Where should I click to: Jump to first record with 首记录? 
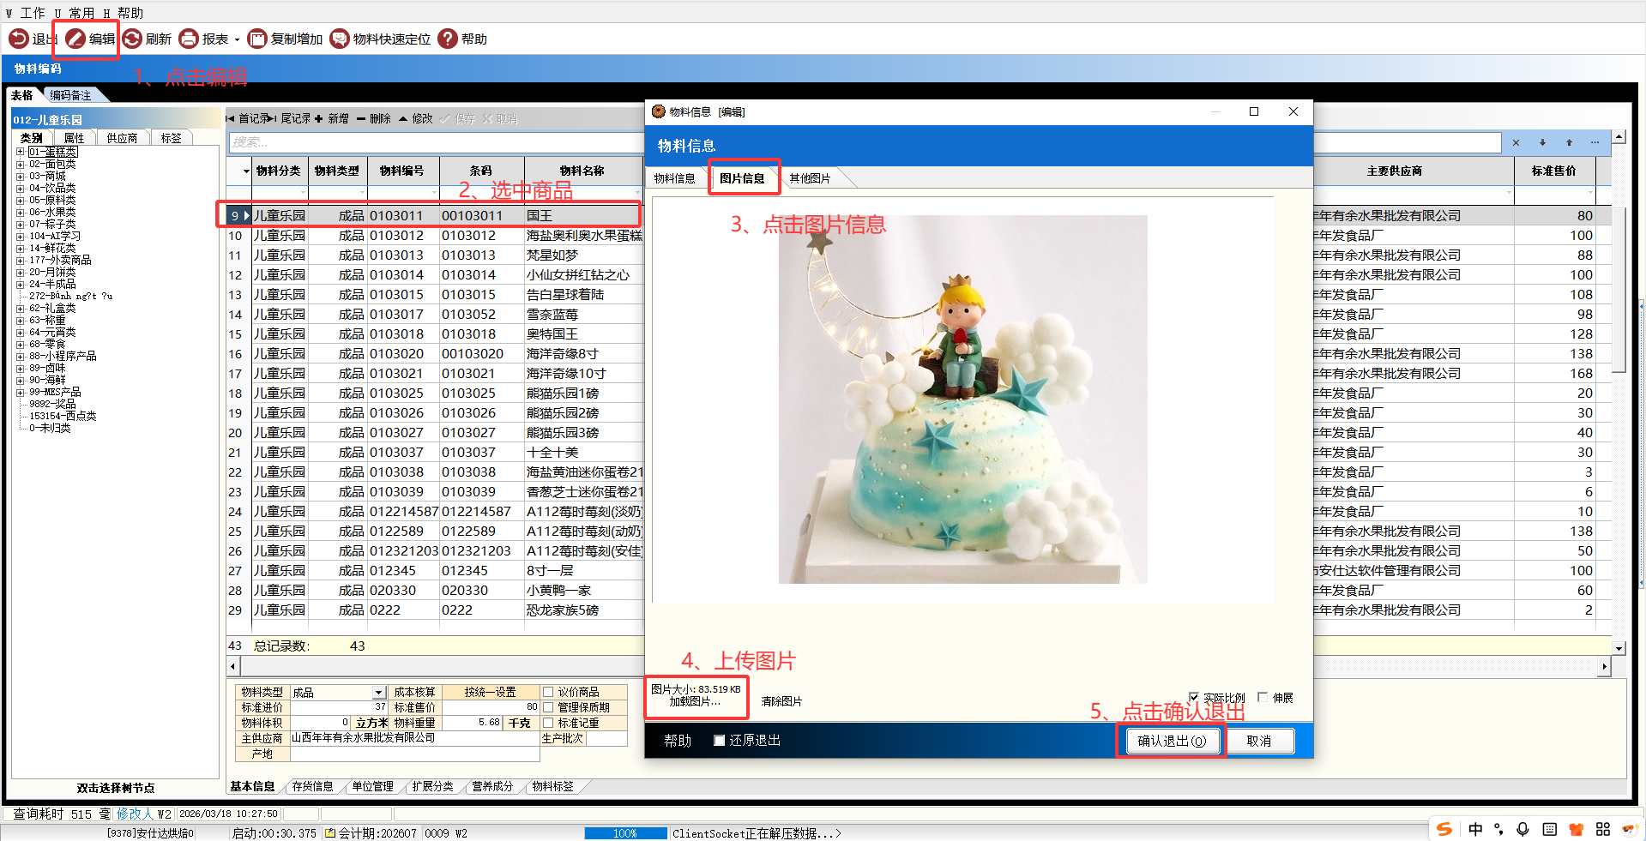tap(248, 118)
